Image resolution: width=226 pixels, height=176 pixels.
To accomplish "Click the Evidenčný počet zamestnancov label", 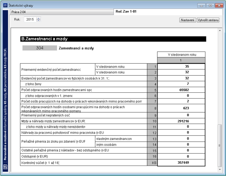I will point(65,78).
